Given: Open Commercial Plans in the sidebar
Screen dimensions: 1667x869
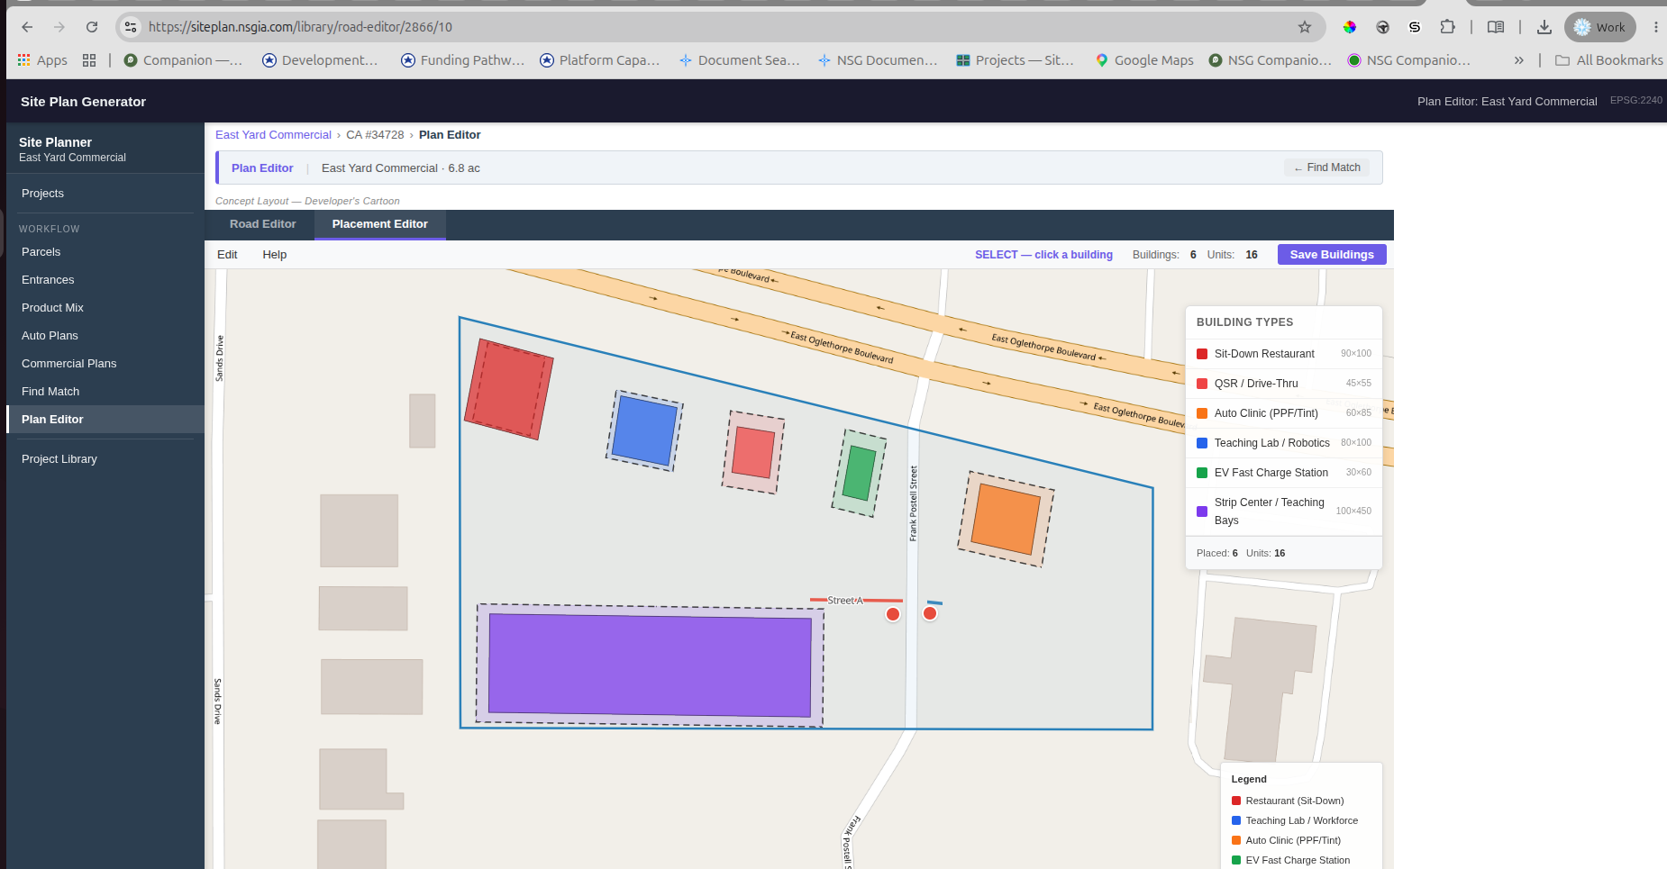Looking at the screenshot, I should point(105,364).
